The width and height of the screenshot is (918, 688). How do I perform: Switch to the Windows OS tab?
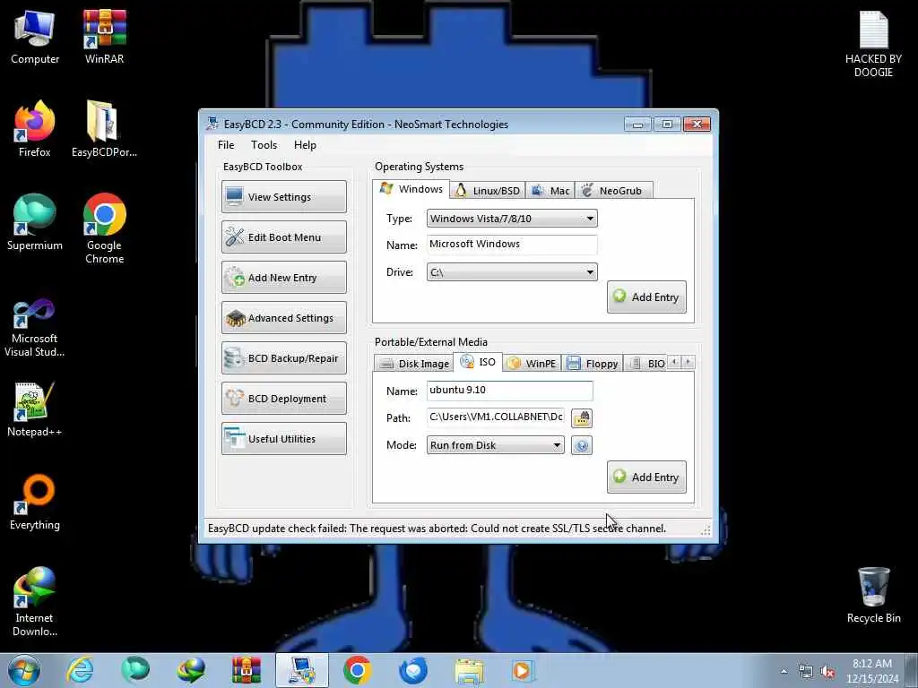411,189
